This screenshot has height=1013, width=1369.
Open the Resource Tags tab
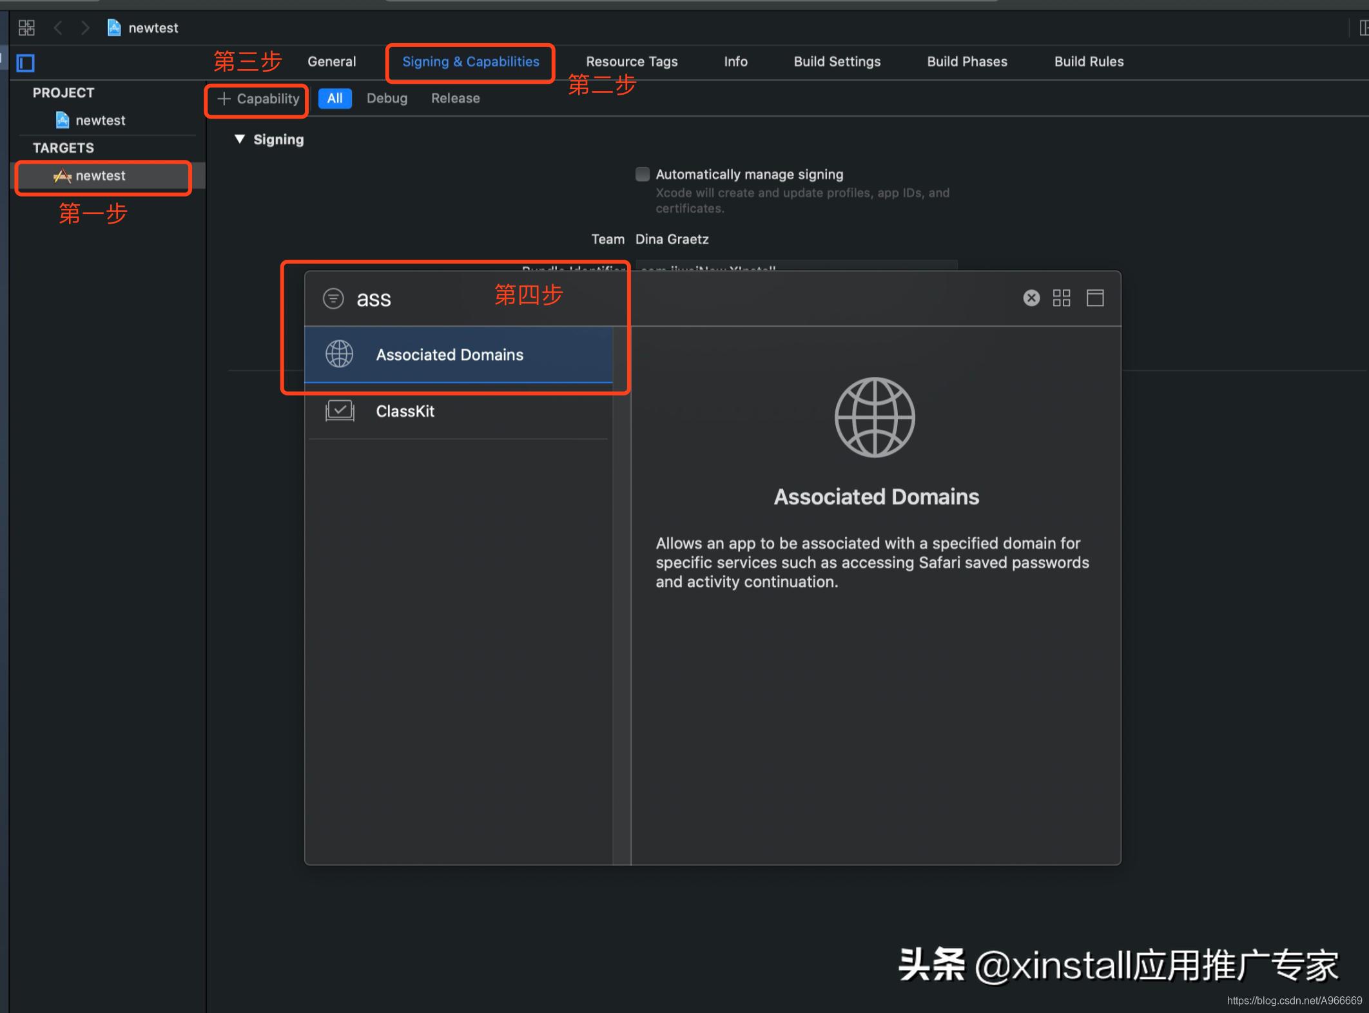tap(632, 61)
